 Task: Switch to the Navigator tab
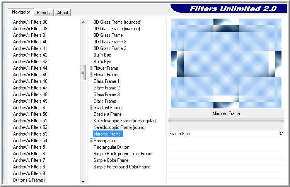21,12
